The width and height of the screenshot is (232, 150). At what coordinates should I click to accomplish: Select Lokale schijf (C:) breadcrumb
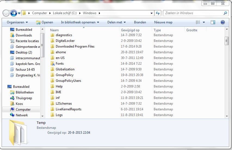[65, 13]
